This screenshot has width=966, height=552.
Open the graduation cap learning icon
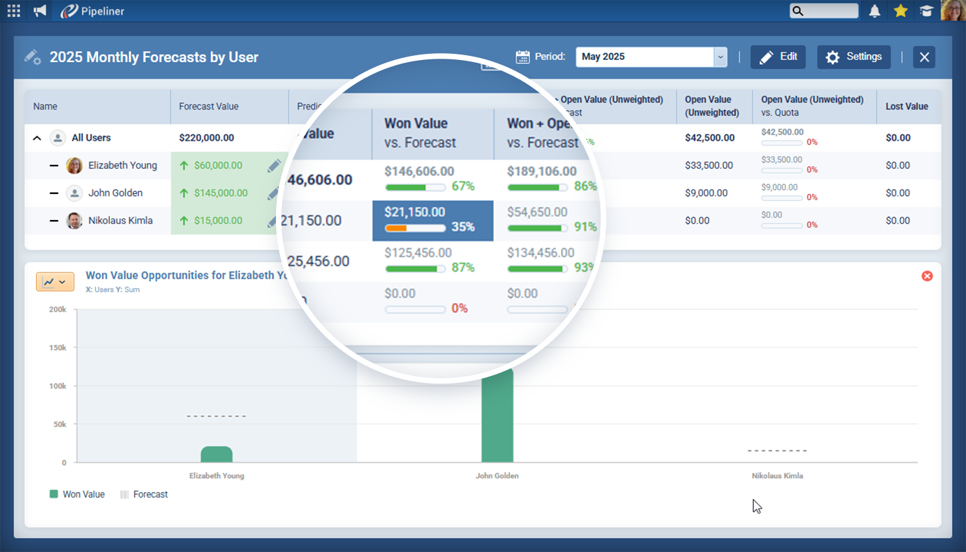click(925, 11)
